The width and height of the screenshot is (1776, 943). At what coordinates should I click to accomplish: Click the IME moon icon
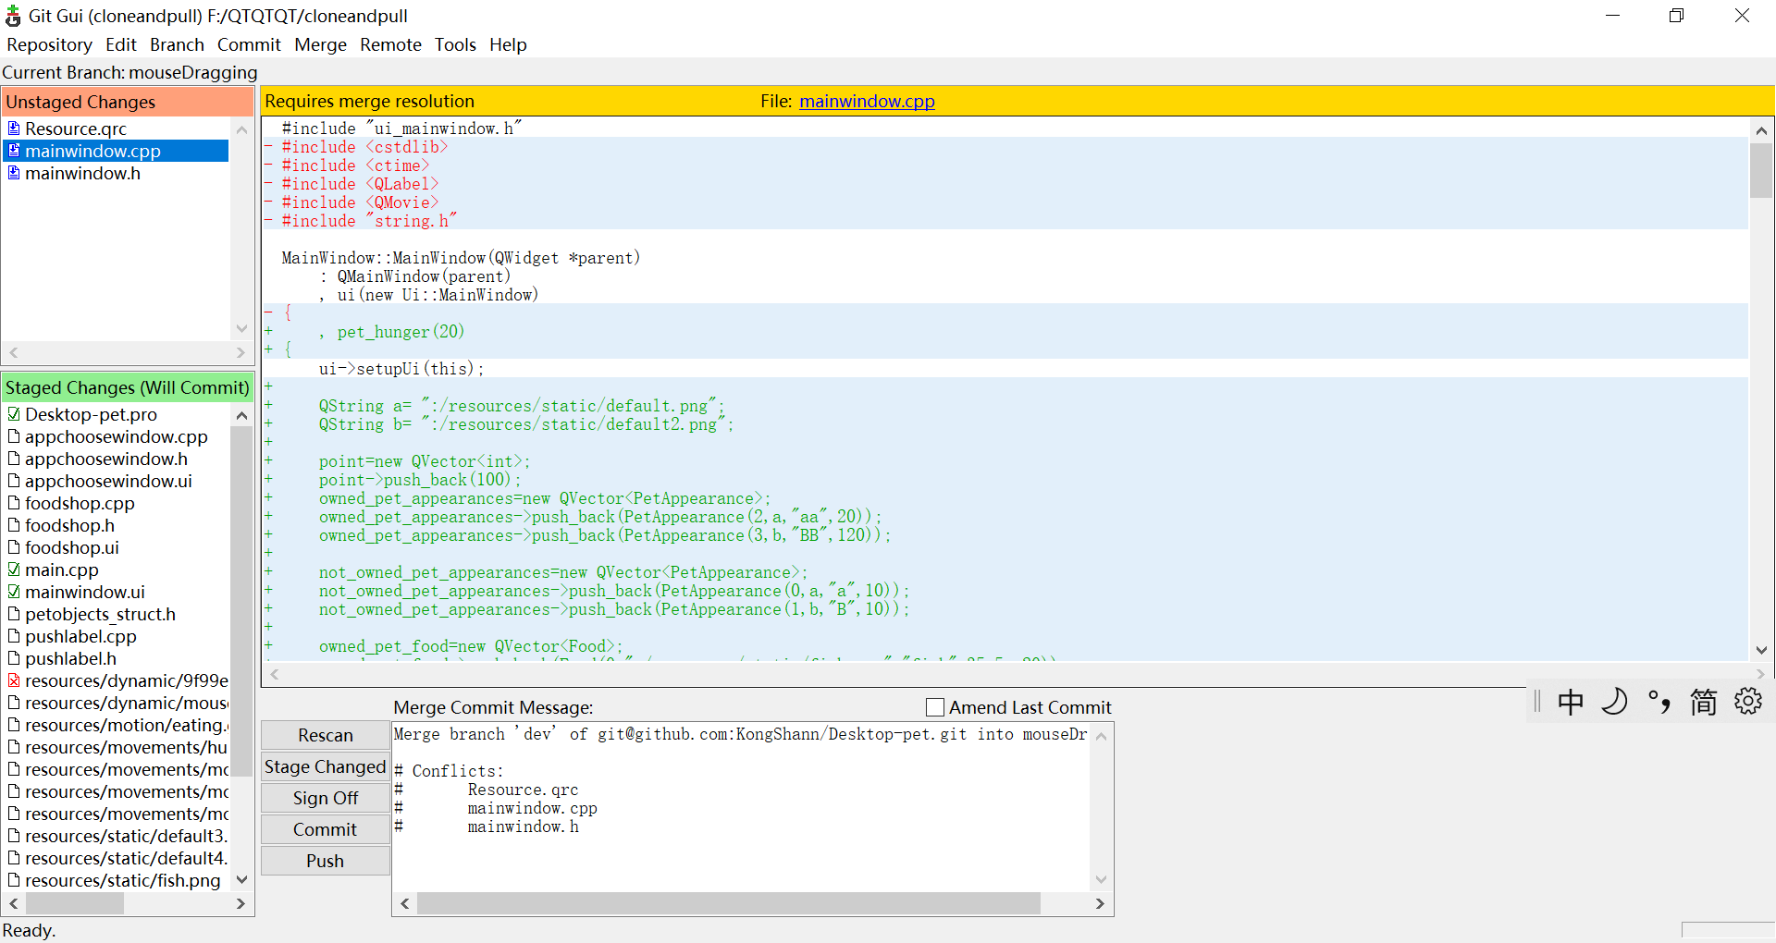pos(1614,703)
